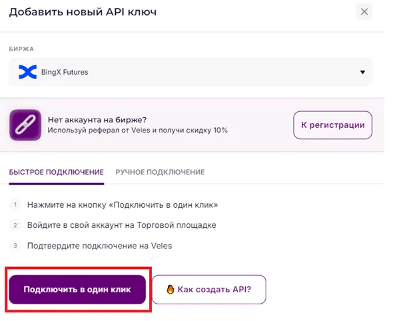This screenshot has height=321, width=405.
Task: Switch to the БЫСТРОЕ ПОДКЛЮЧЕНИЕ tab
Action: coord(57,172)
